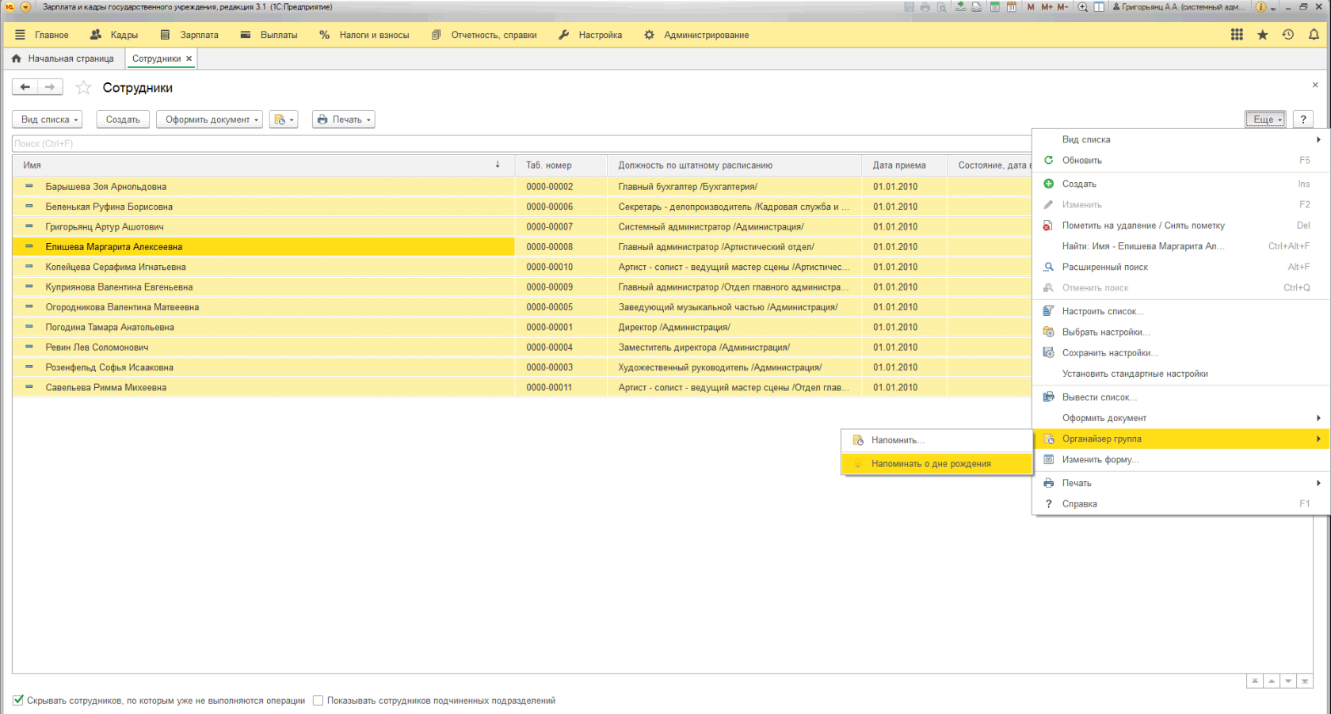Select Справка in the Еще menu
This screenshot has width=1331, height=714.
click(1180, 503)
